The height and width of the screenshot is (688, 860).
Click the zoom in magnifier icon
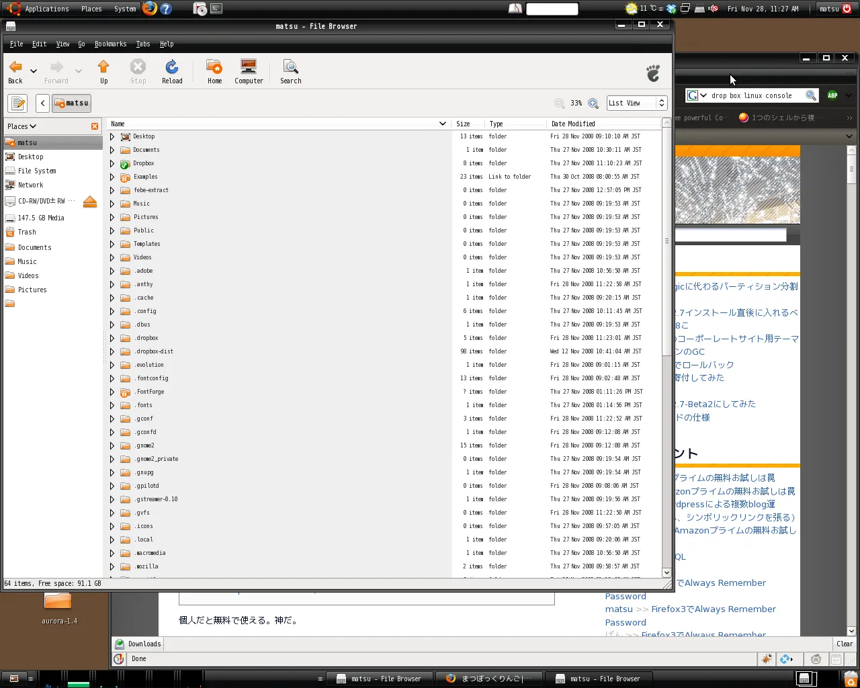[593, 103]
